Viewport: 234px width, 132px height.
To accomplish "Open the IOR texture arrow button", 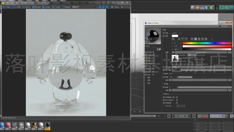I will [170, 80].
